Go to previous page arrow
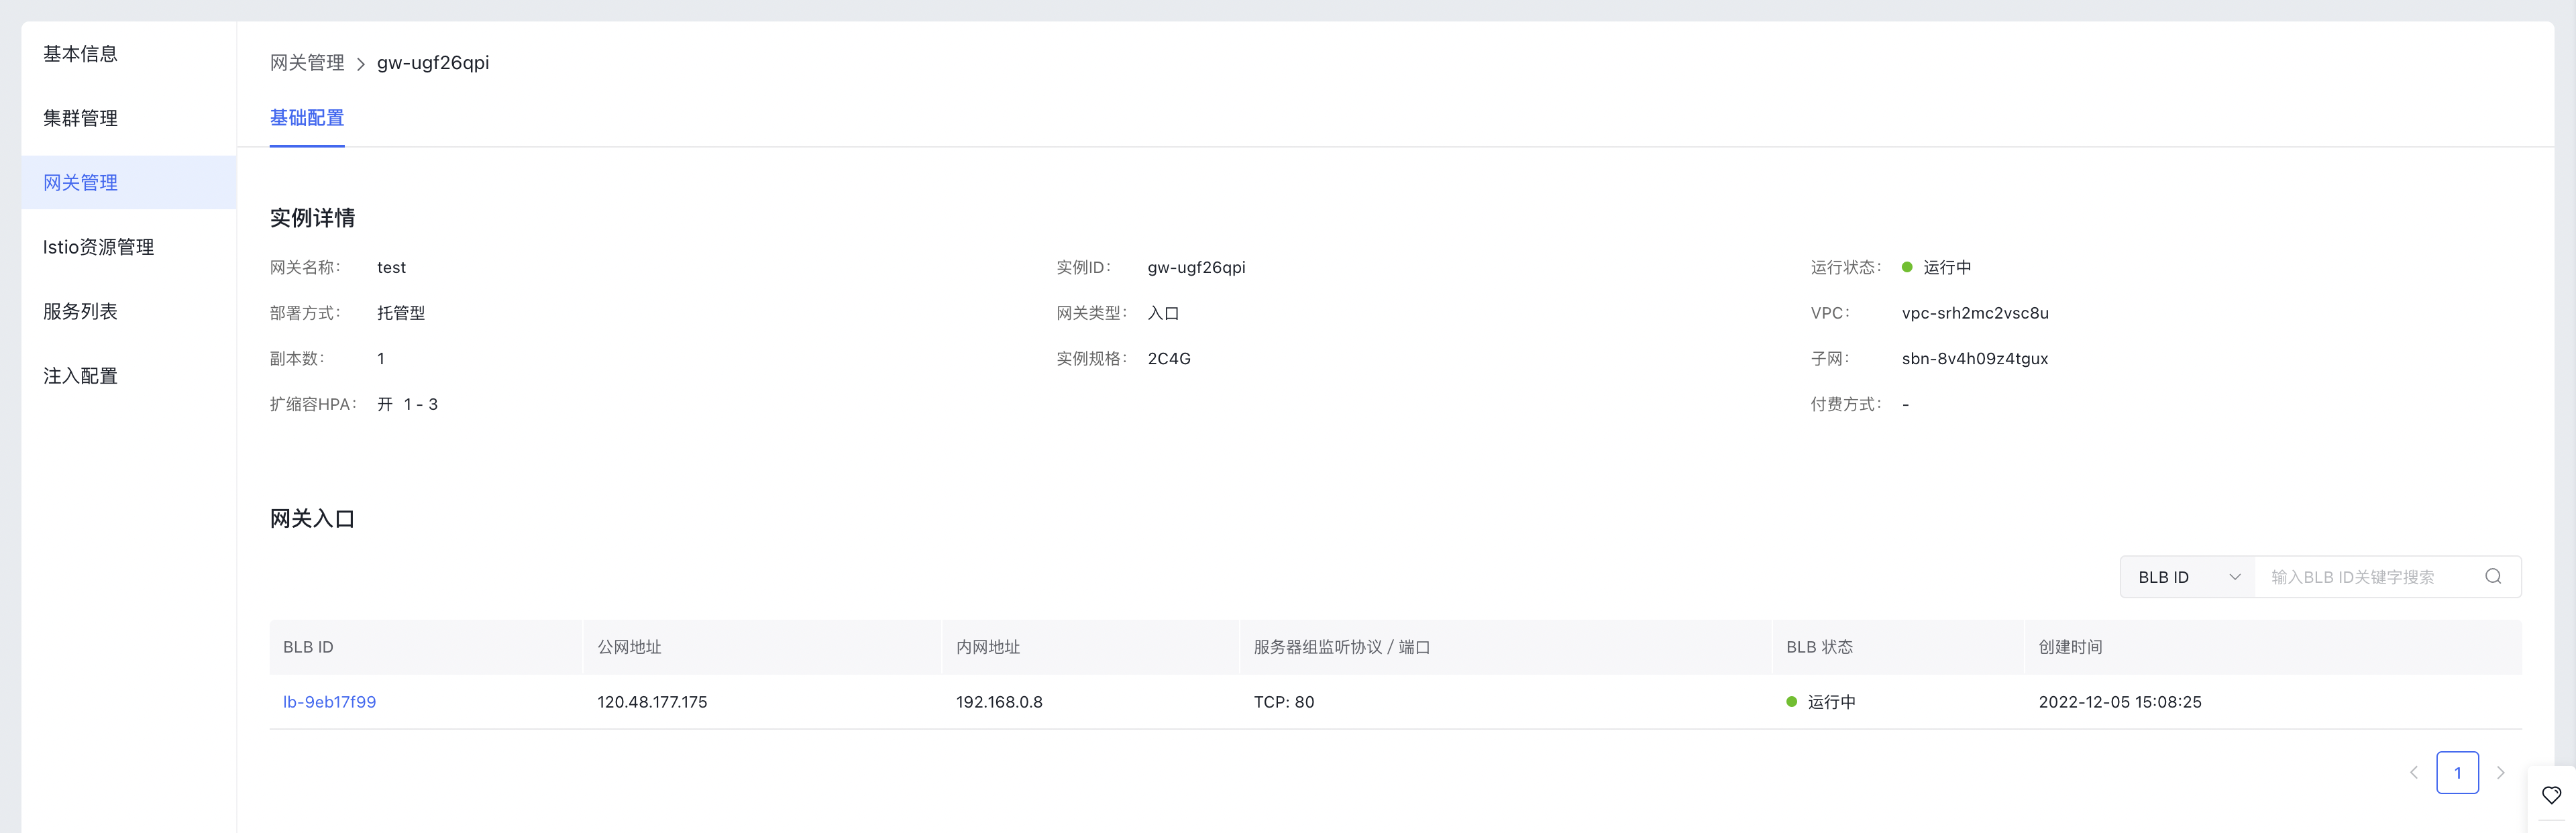 (x=2414, y=772)
